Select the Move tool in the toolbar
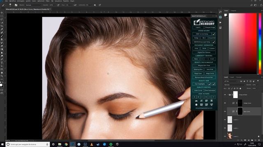This screenshot has width=263, height=147. (x=2, y=13)
